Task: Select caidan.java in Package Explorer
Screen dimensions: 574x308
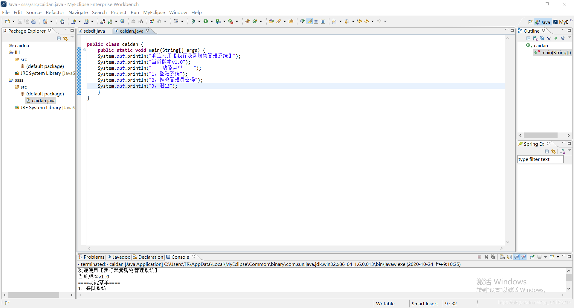Action: tap(41, 100)
